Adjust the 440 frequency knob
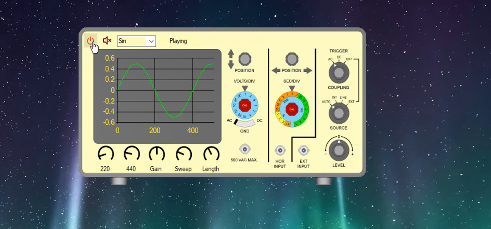Viewport: 491px width, 229px height. (131, 154)
